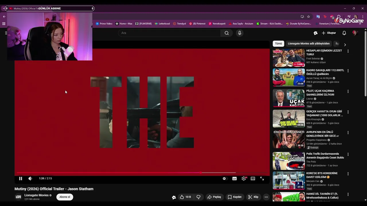
Task: Open options for Polis Trafik Durdurmasında video
Action: [x=348, y=154]
